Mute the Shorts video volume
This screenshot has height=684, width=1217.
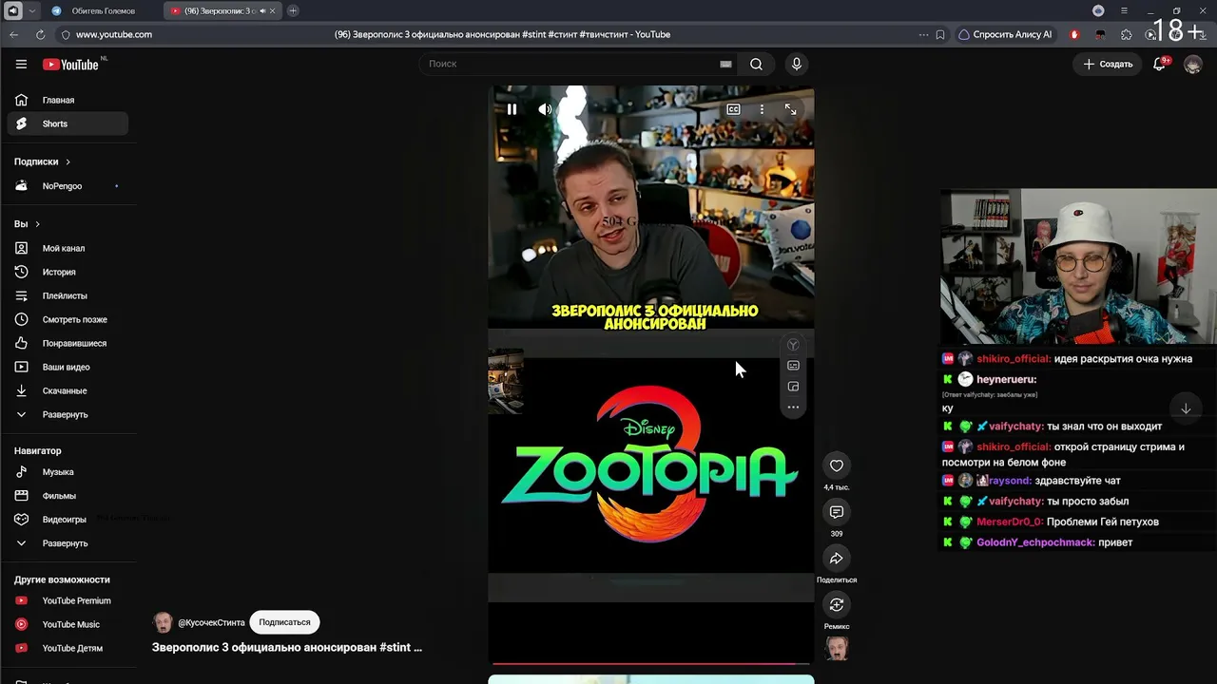pyautogui.click(x=545, y=109)
